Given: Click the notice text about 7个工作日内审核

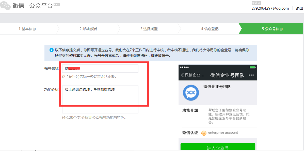Looking at the screenshot, I should (152, 53).
